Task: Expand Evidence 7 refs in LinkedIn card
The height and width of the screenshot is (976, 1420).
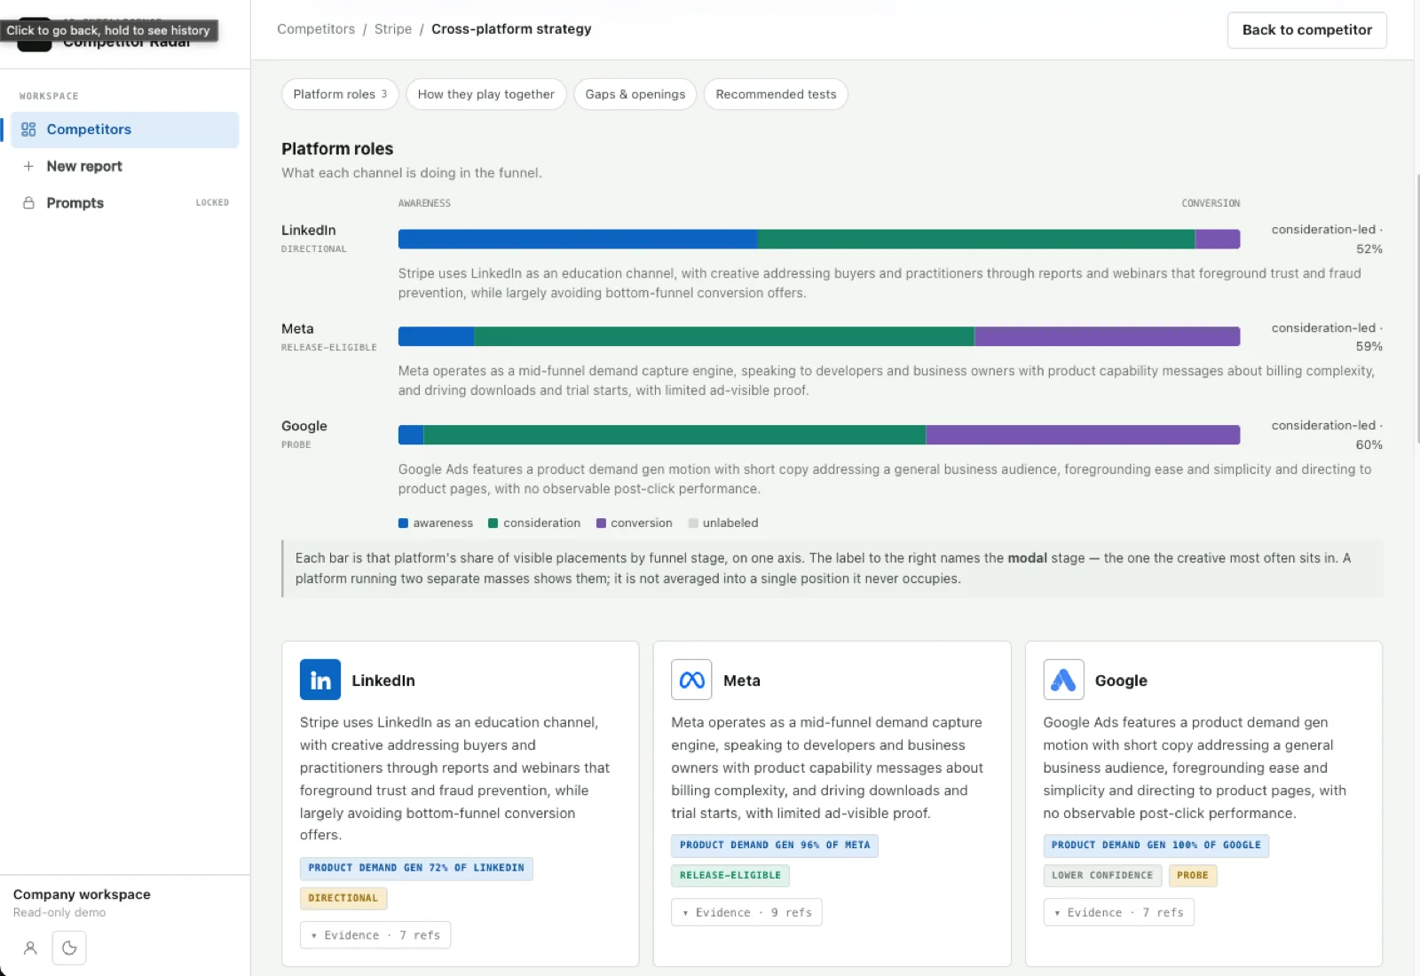Action: coord(375,935)
